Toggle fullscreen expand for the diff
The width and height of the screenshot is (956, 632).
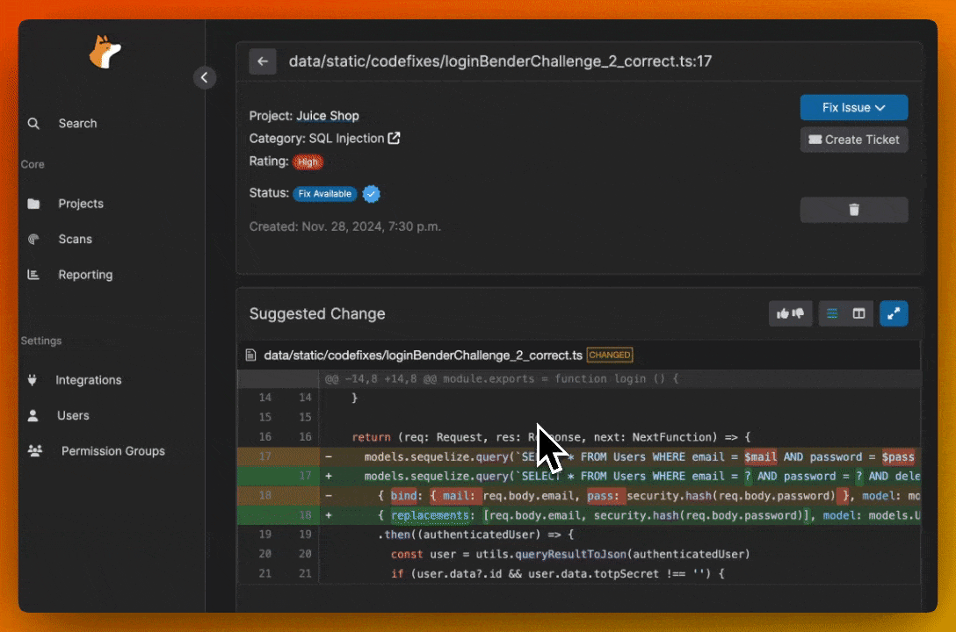(x=894, y=313)
